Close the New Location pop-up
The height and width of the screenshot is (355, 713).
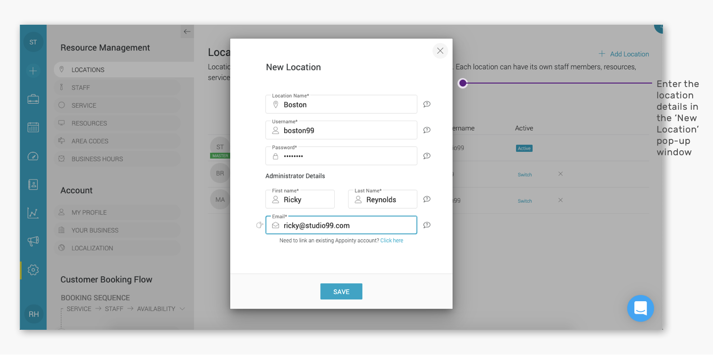pyautogui.click(x=440, y=51)
